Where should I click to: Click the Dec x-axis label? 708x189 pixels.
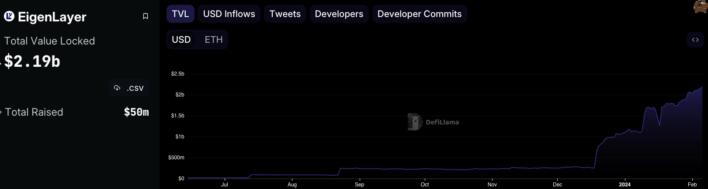[557, 185]
